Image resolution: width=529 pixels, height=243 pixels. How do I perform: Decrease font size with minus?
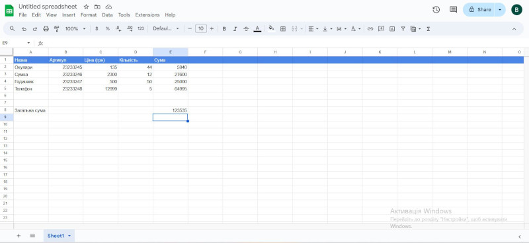tap(190, 29)
